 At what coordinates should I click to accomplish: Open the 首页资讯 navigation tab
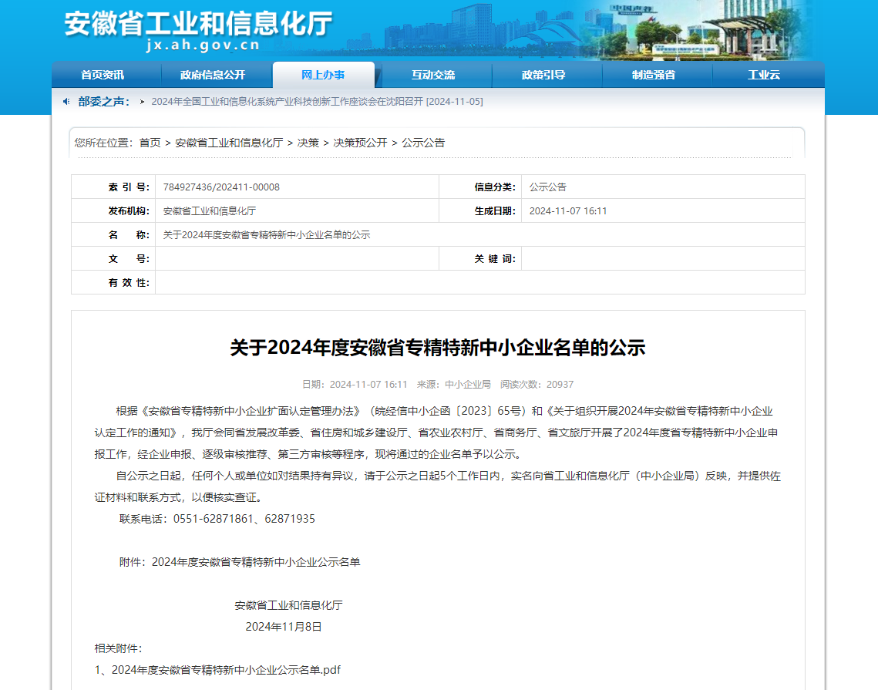pyautogui.click(x=103, y=75)
